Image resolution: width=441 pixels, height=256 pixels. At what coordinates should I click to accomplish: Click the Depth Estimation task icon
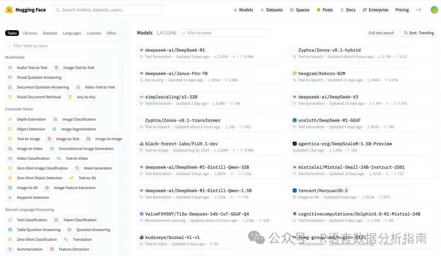[10, 119]
